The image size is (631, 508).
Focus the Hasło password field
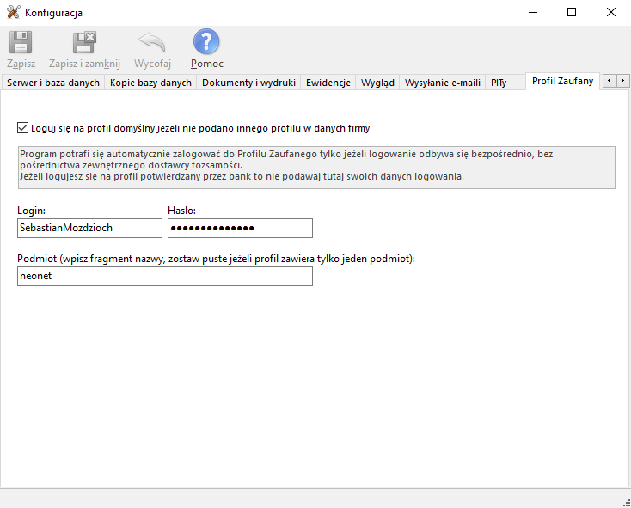tap(240, 228)
